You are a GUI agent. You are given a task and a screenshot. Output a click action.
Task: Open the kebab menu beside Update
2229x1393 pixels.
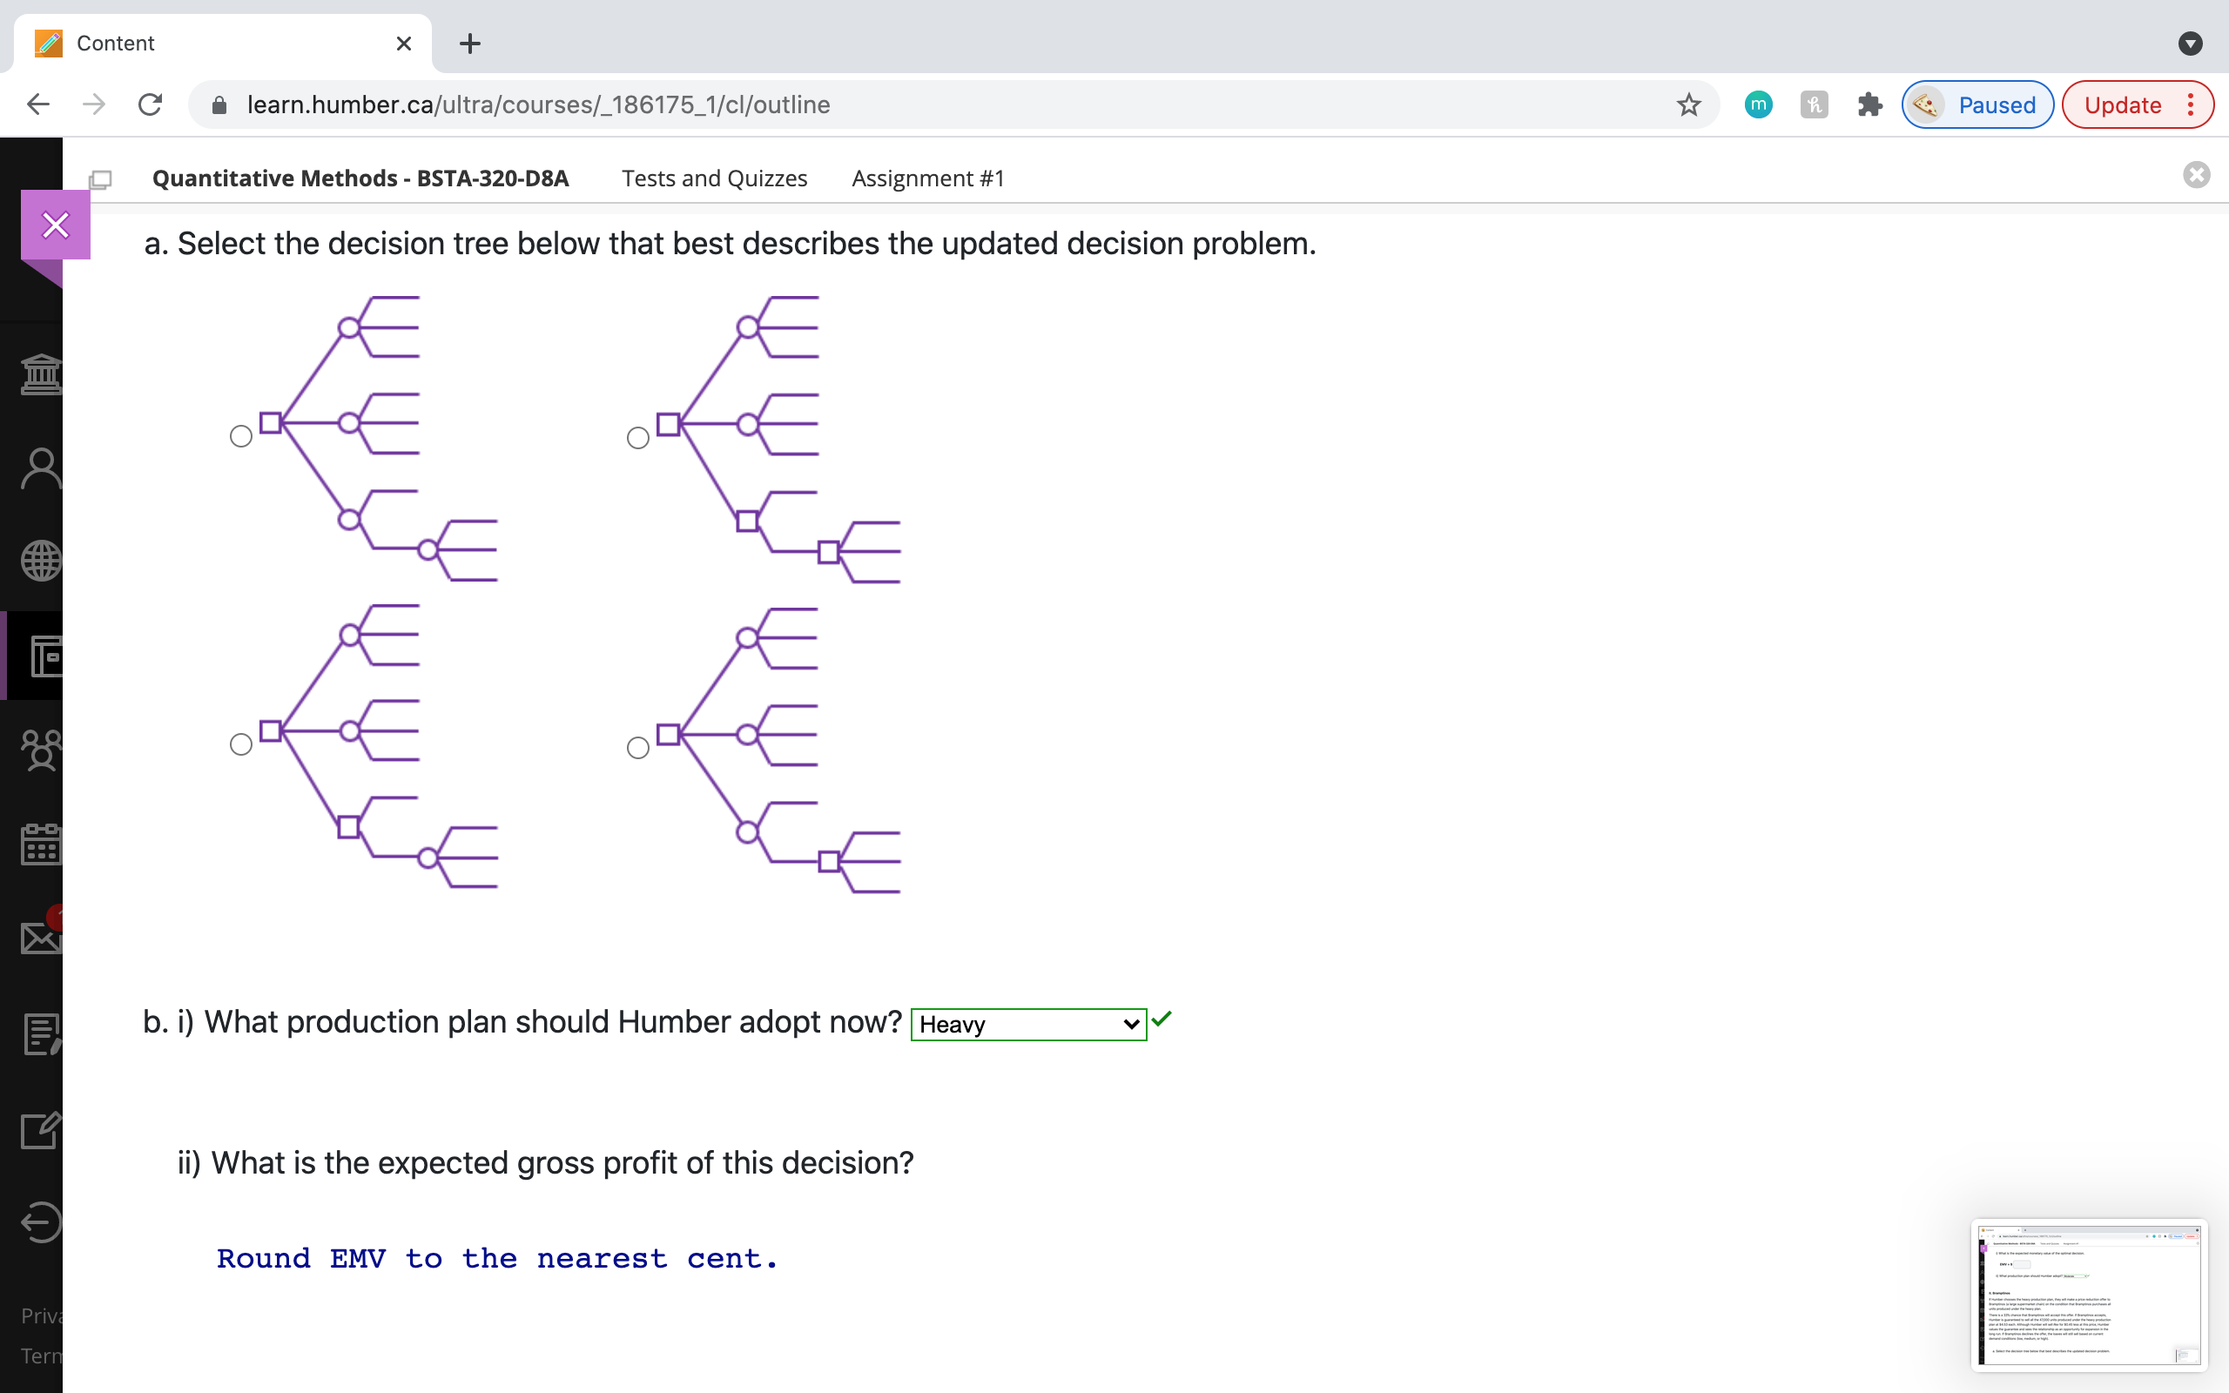pos(2191,104)
